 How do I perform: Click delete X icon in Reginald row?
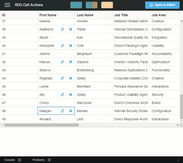(x=71, y=78)
